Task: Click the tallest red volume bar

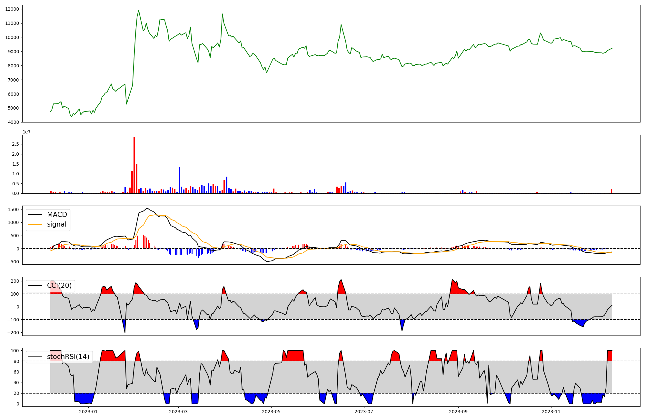Action: pos(134,165)
